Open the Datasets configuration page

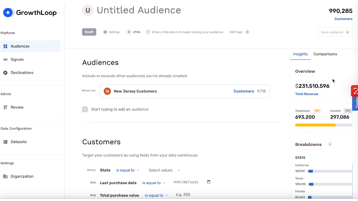(x=19, y=142)
